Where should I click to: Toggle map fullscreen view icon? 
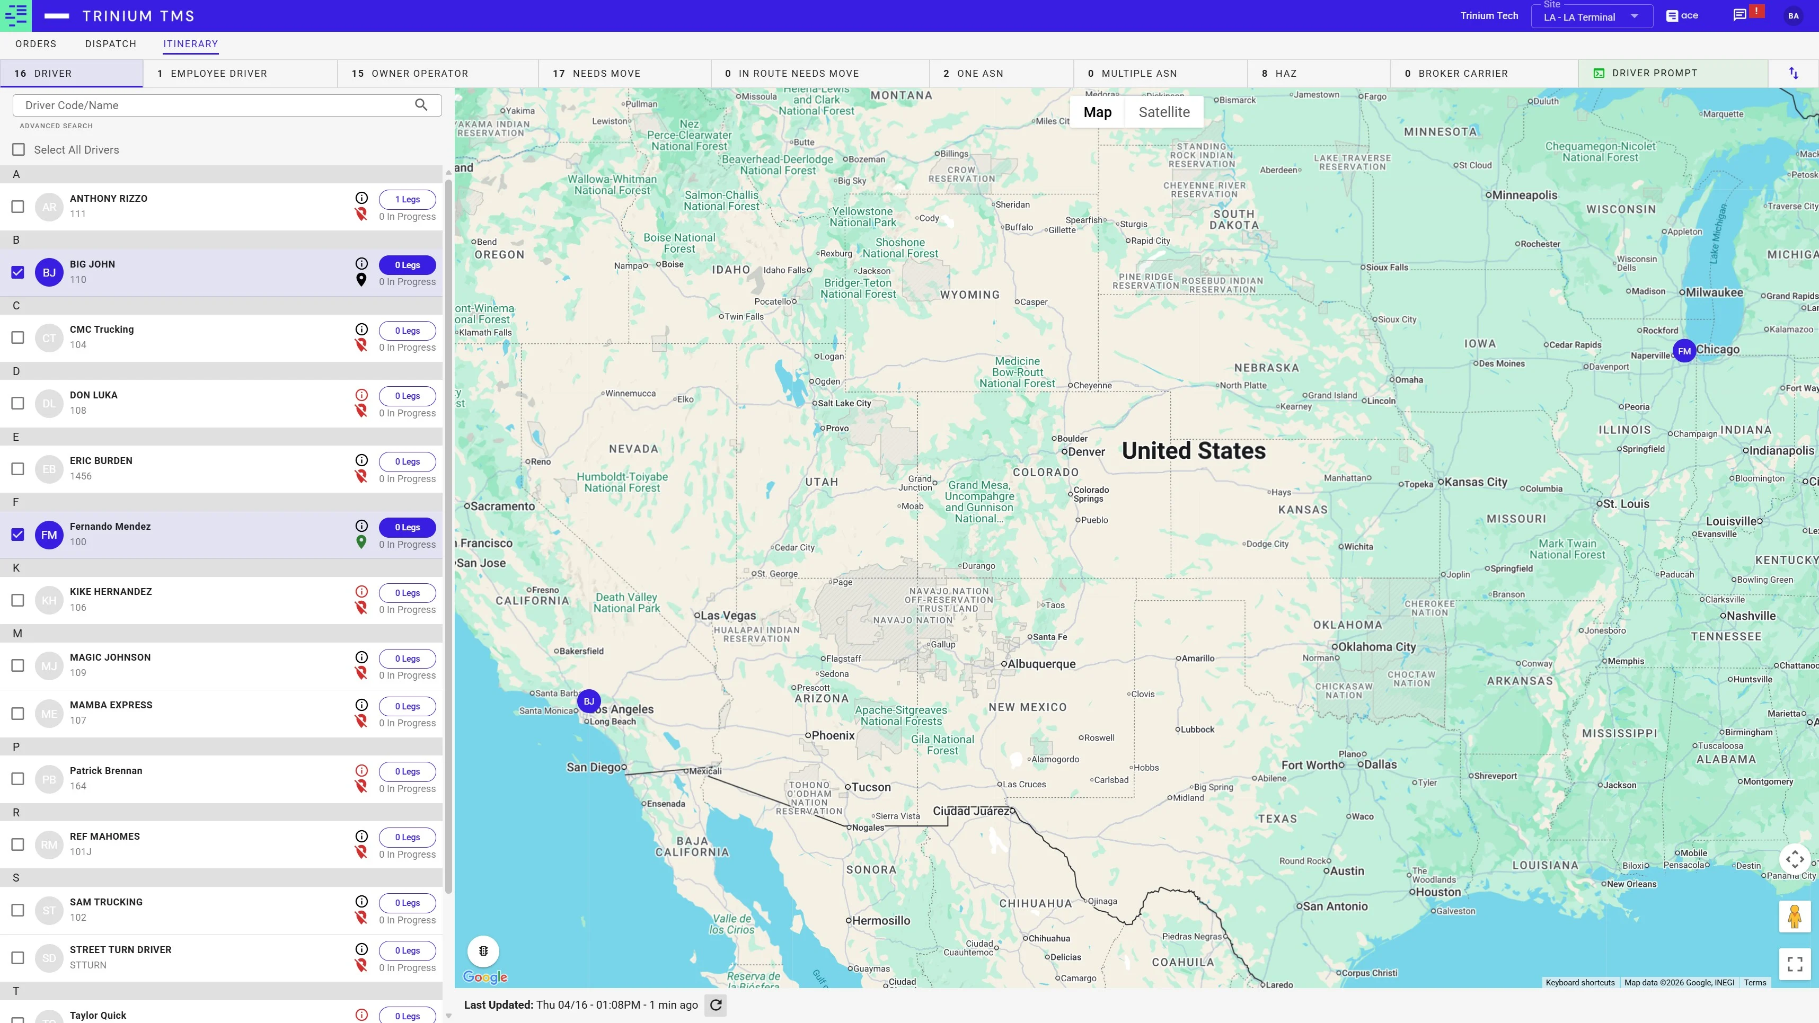(1794, 964)
